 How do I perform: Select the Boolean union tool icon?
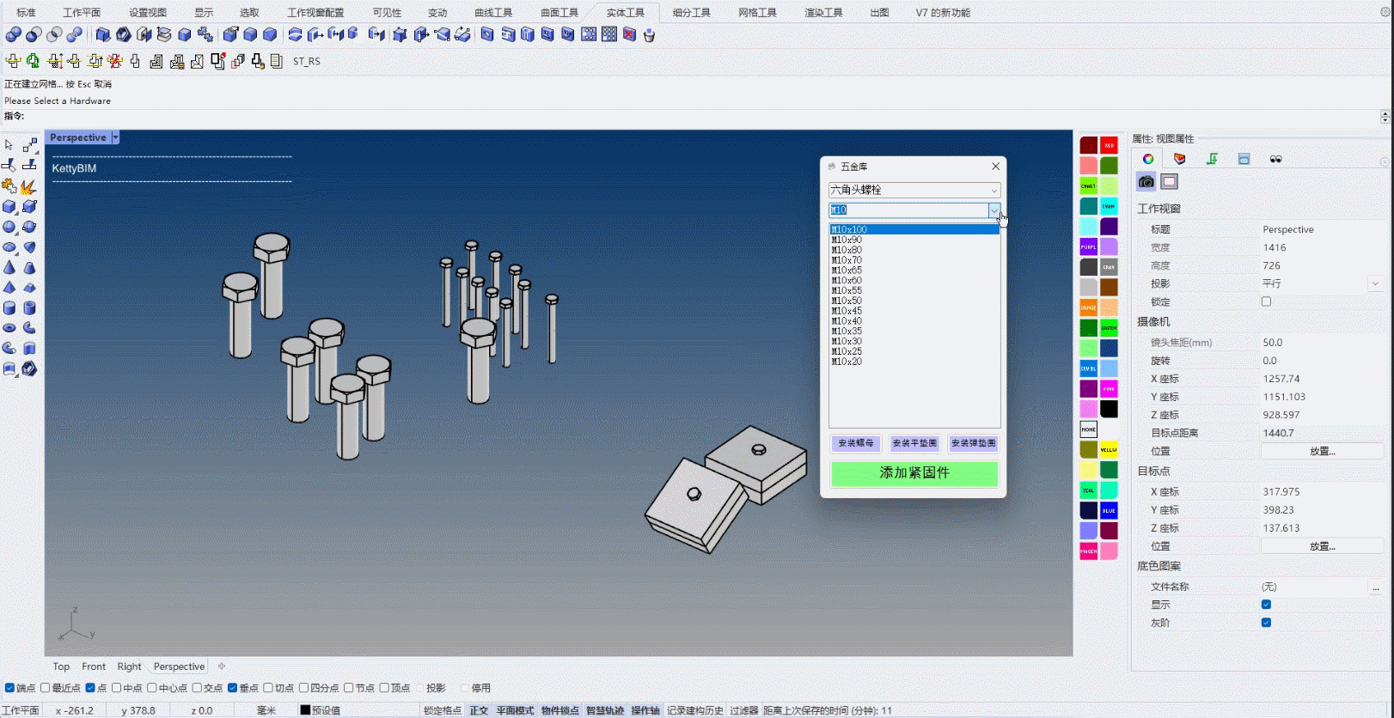click(x=13, y=34)
